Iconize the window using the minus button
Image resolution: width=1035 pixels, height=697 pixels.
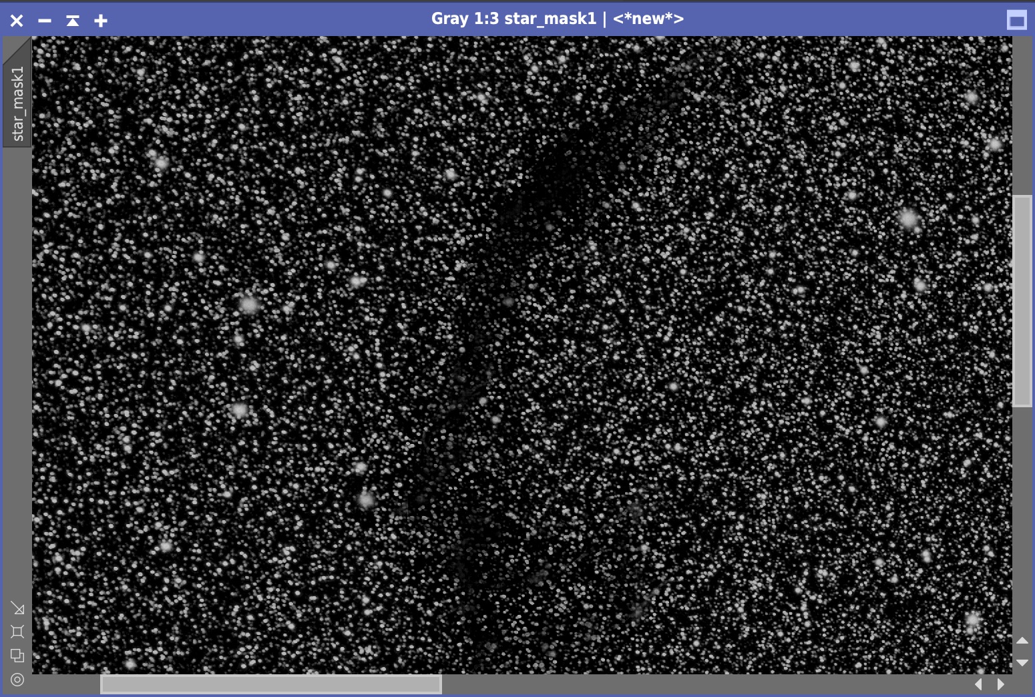tap(45, 21)
